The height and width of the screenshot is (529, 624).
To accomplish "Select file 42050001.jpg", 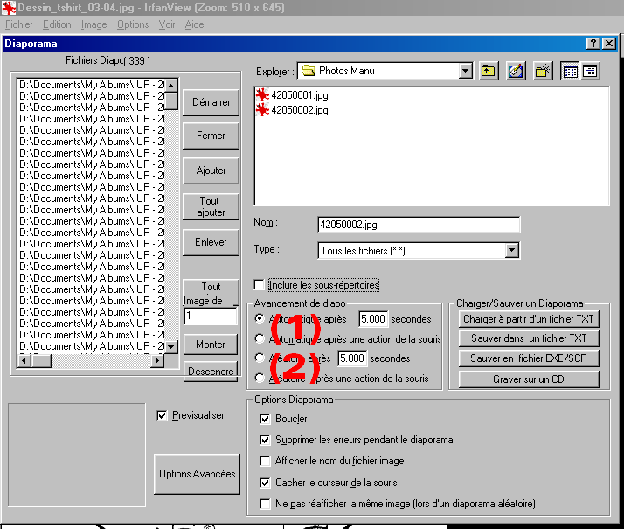I will coord(293,95).
